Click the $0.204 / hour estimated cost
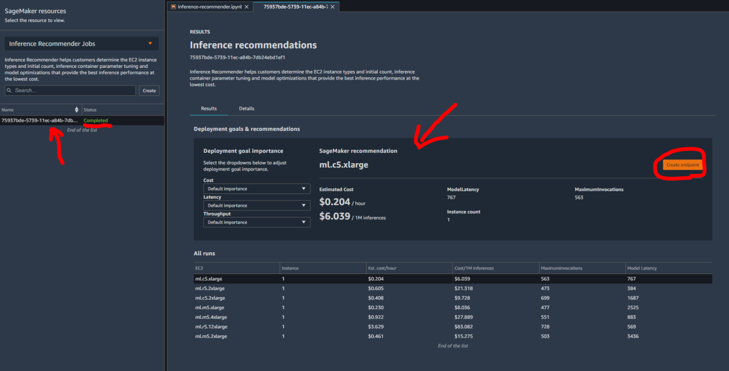The height and width of the screenshot is (371, 729). (x=342, y=202)
